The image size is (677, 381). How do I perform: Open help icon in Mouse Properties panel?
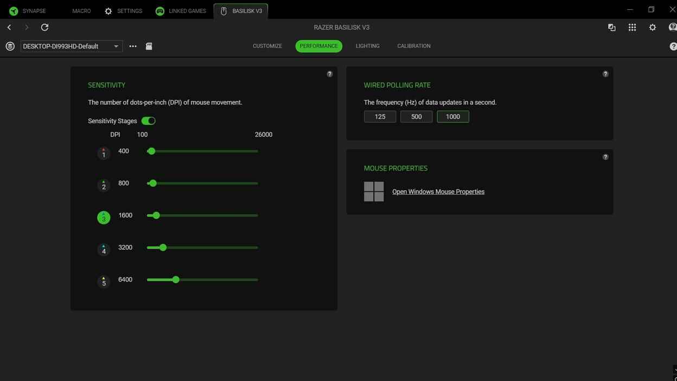pyautogui.click(x=605, y=157)
